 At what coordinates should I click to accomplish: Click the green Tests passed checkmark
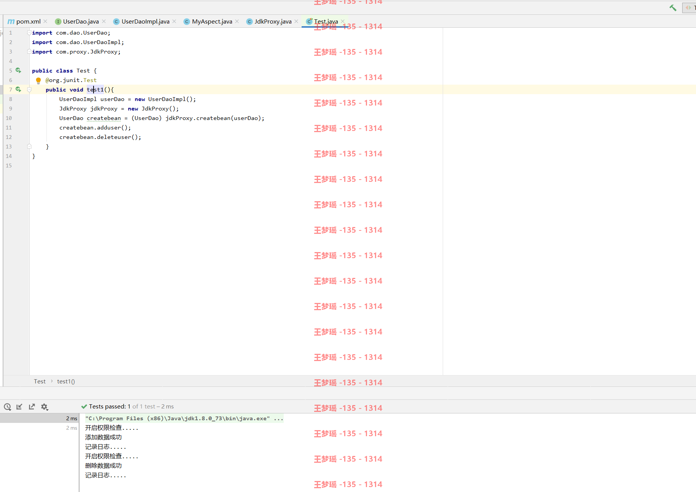84,407
